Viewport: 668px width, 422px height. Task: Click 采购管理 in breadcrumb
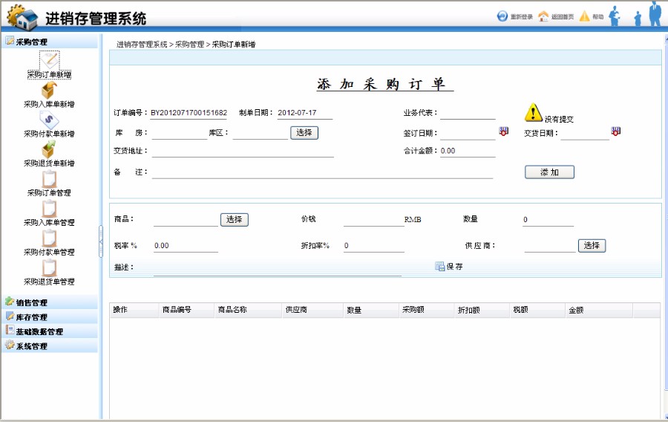click(x=190, y=45)
